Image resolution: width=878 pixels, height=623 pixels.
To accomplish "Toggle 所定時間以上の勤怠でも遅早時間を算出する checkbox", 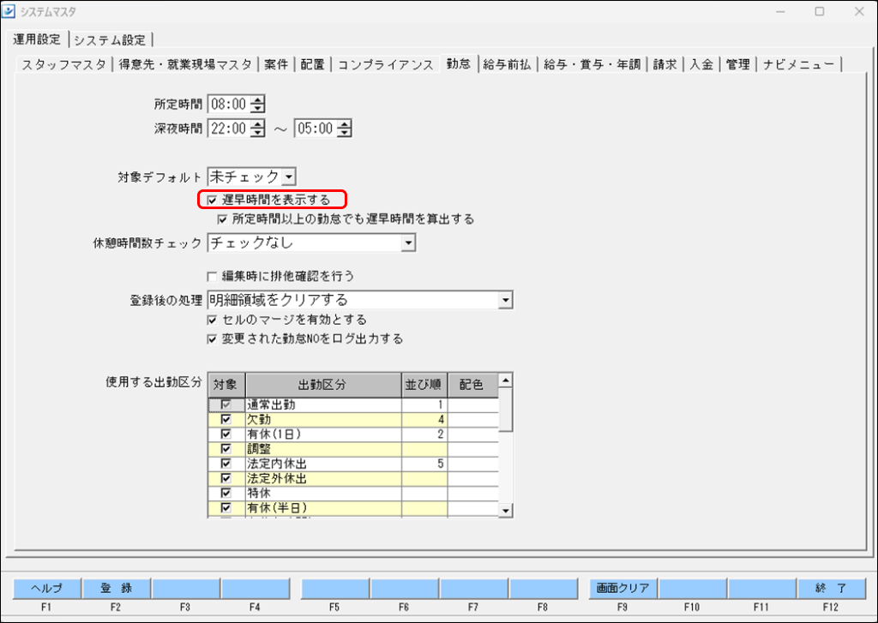I will (222, 219).
